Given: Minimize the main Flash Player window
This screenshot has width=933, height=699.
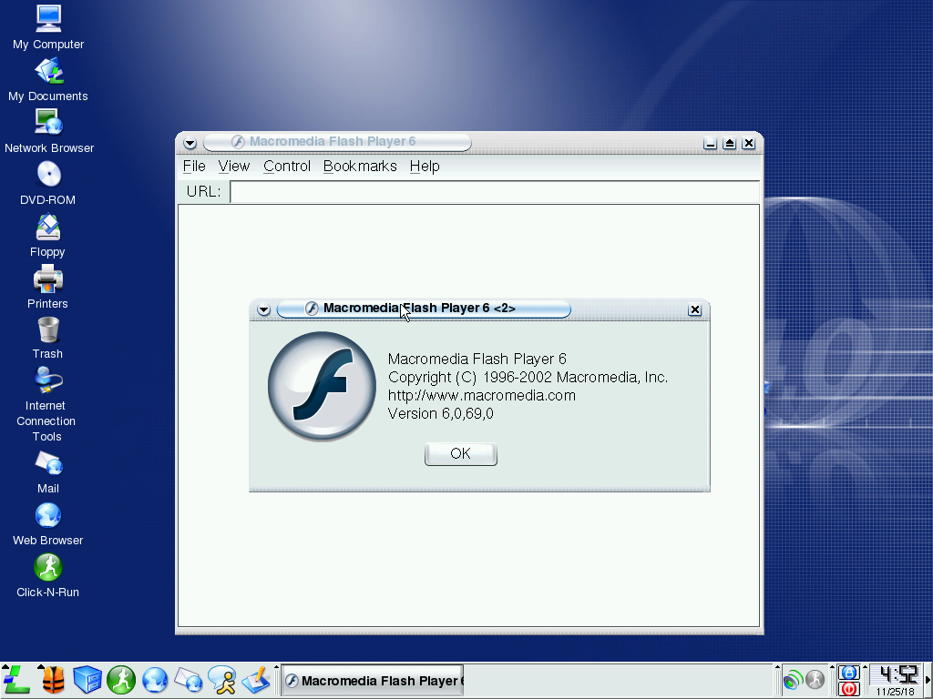Looking at the screenshot, I should 710,143.
